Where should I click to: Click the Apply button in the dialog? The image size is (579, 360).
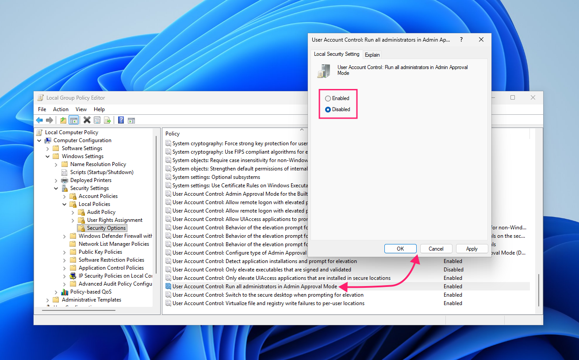pos(472,249)
